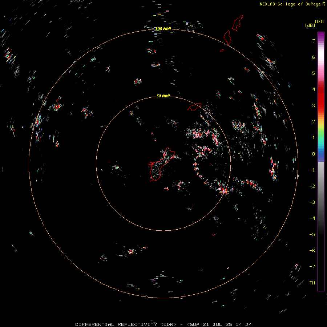This screenshot has height=327, width=327.
Task: Click the 5 value on the color scale
Action: [314, 73]
